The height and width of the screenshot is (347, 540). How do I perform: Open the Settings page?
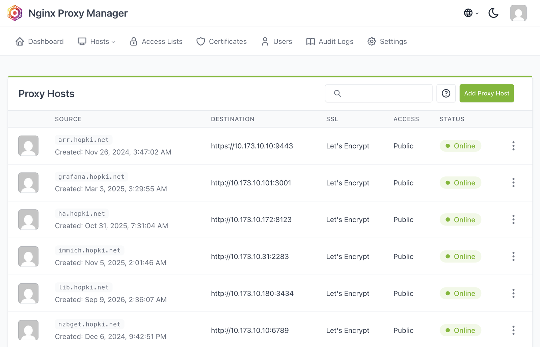pos(387,41)
